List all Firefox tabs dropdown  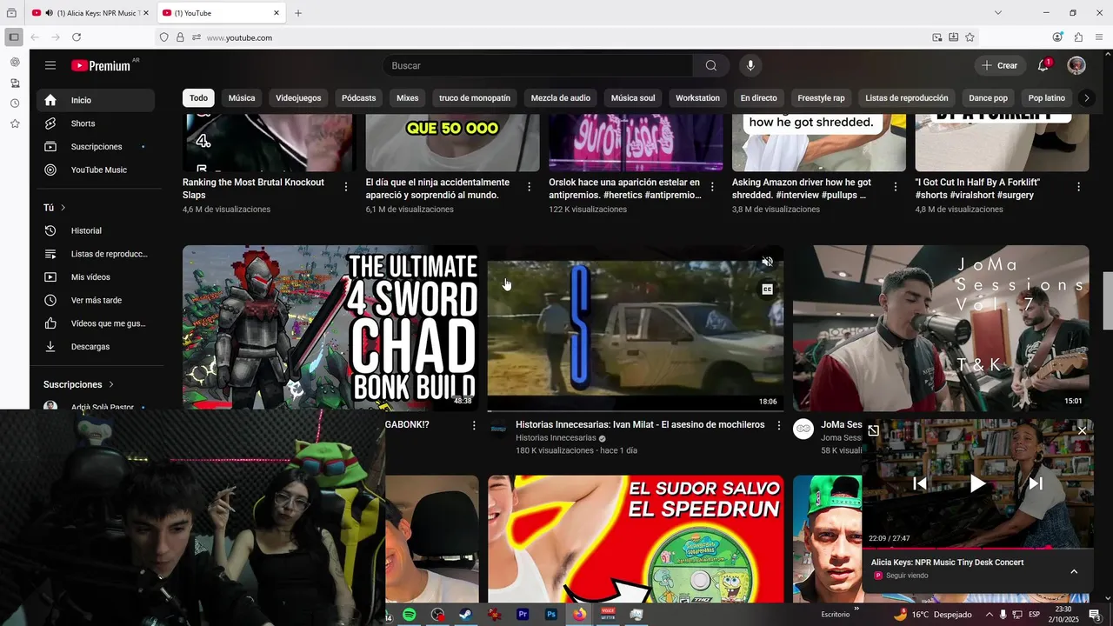(997, 13)
